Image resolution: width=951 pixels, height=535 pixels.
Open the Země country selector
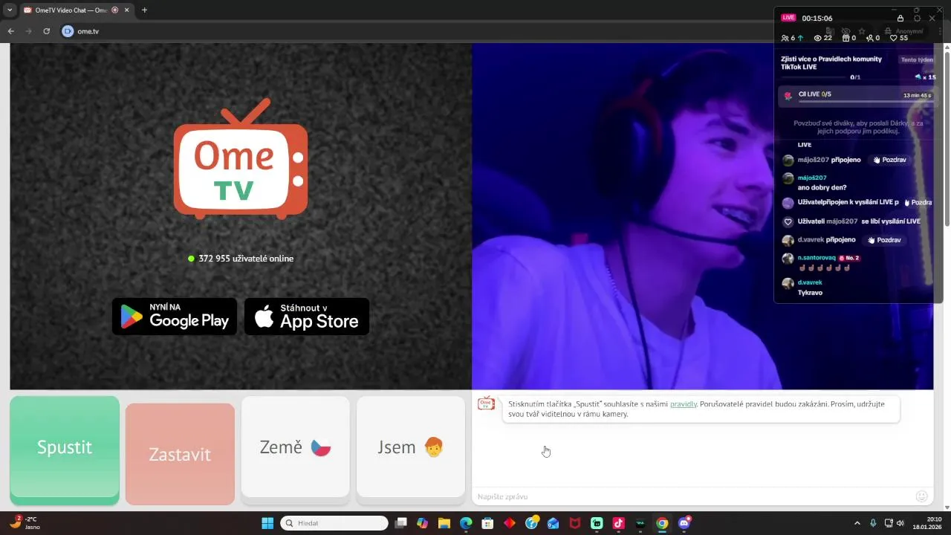point(295,447)
